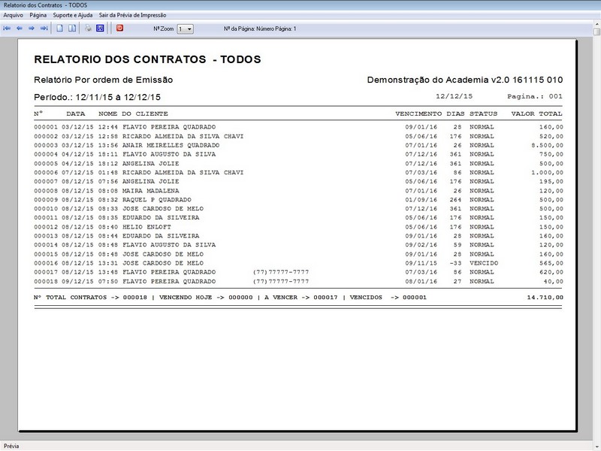Click the text Relatório Por ordem de Emissão

point(104,80)
